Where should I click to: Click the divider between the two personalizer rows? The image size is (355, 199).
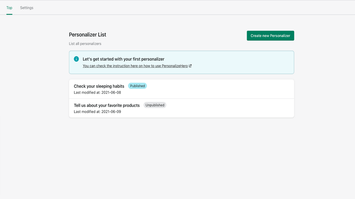pos(181,98)
